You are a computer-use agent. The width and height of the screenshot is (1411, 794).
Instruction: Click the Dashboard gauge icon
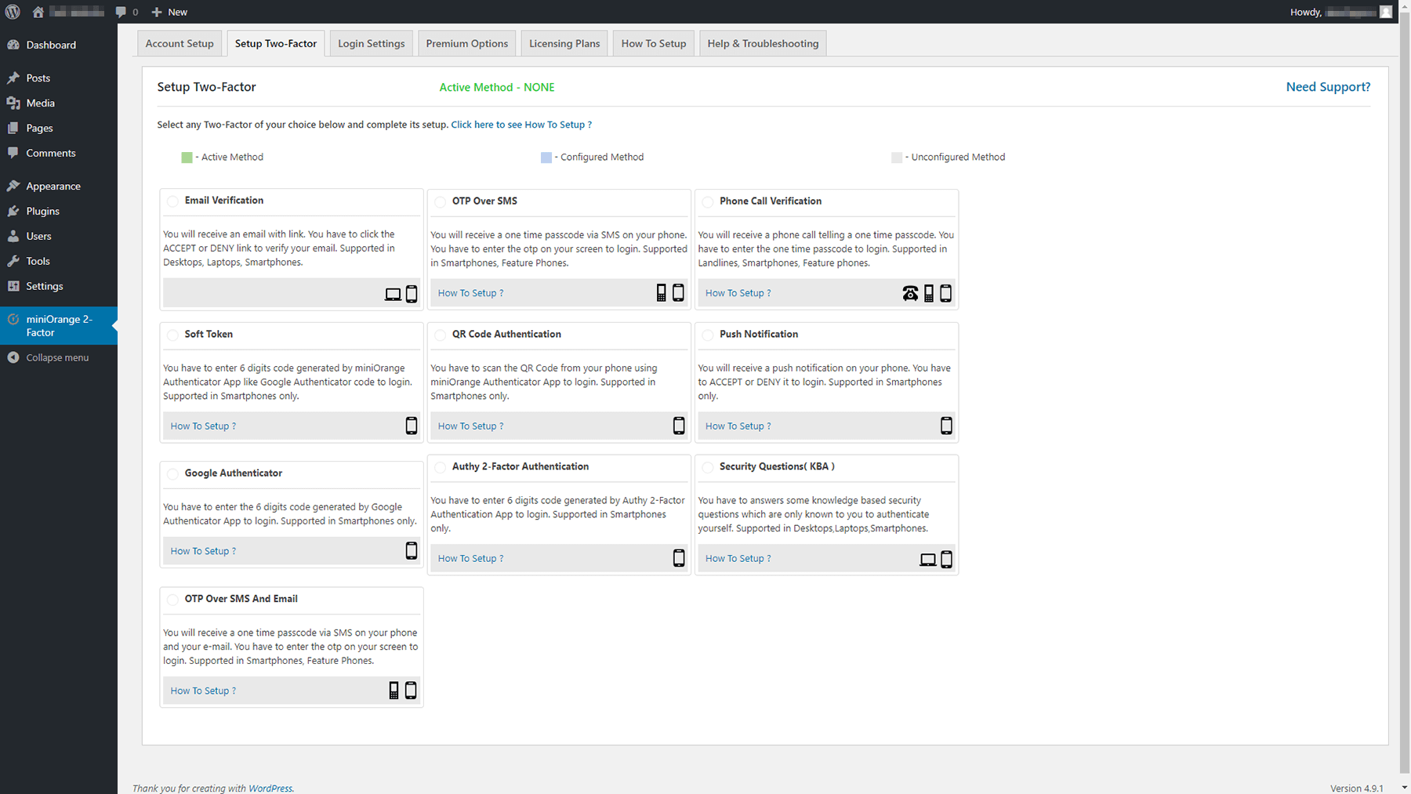click(13, 45)
